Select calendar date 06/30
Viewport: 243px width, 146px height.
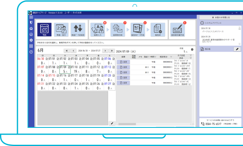tap(43, 61)
